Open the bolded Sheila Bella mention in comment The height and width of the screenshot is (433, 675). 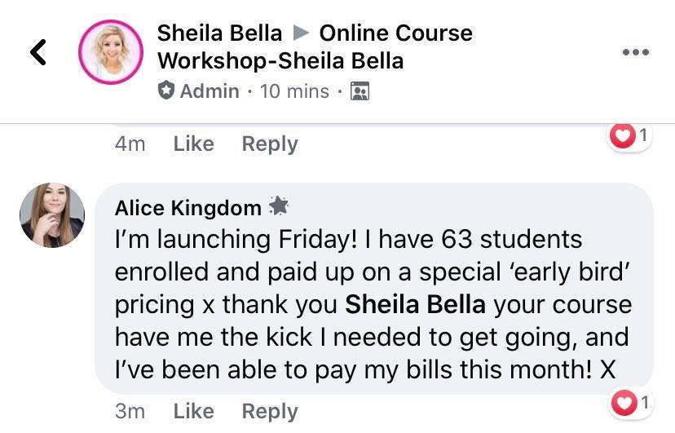click(x=415, y=304)
